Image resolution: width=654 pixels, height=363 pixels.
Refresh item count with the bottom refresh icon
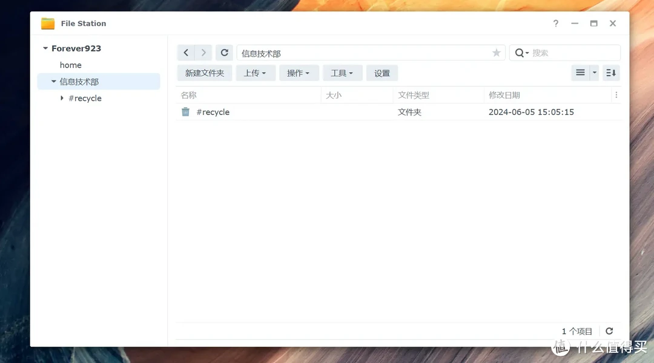[609, 331]
